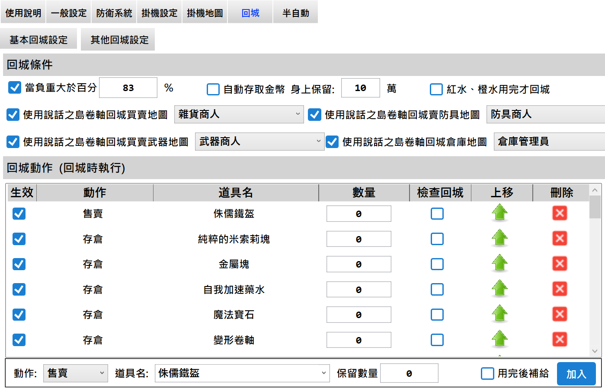The height and width of the screenshot is (391, 605).
Task: Move up the 金屬塊 row
Action: tap(499, 264)
